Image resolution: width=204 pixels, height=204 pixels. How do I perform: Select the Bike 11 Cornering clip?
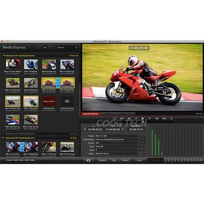click(13, 83)
